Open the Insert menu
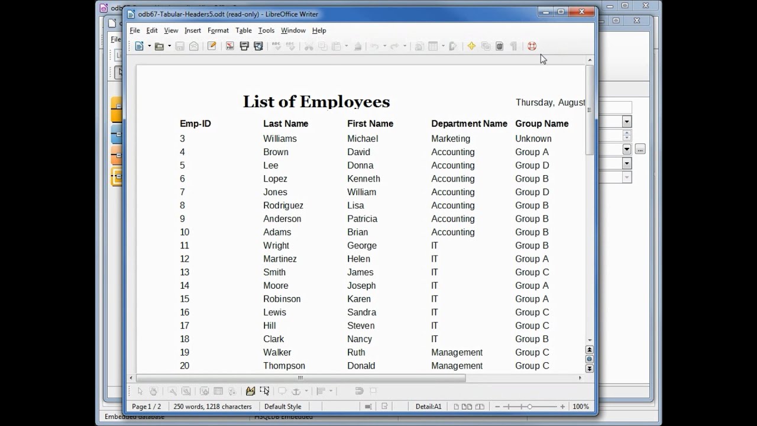Screen dimensions: 757x426 (x=193, y=30)
